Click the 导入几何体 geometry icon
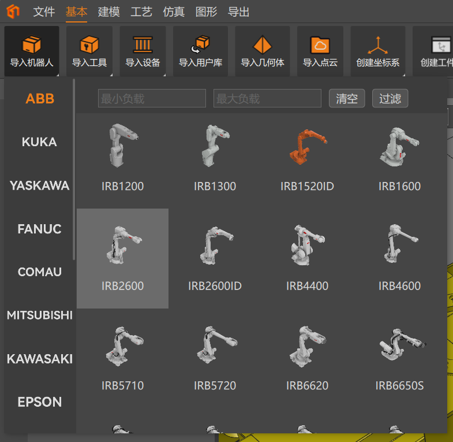Viewport: 453px width, 442px height. [263, 44]
